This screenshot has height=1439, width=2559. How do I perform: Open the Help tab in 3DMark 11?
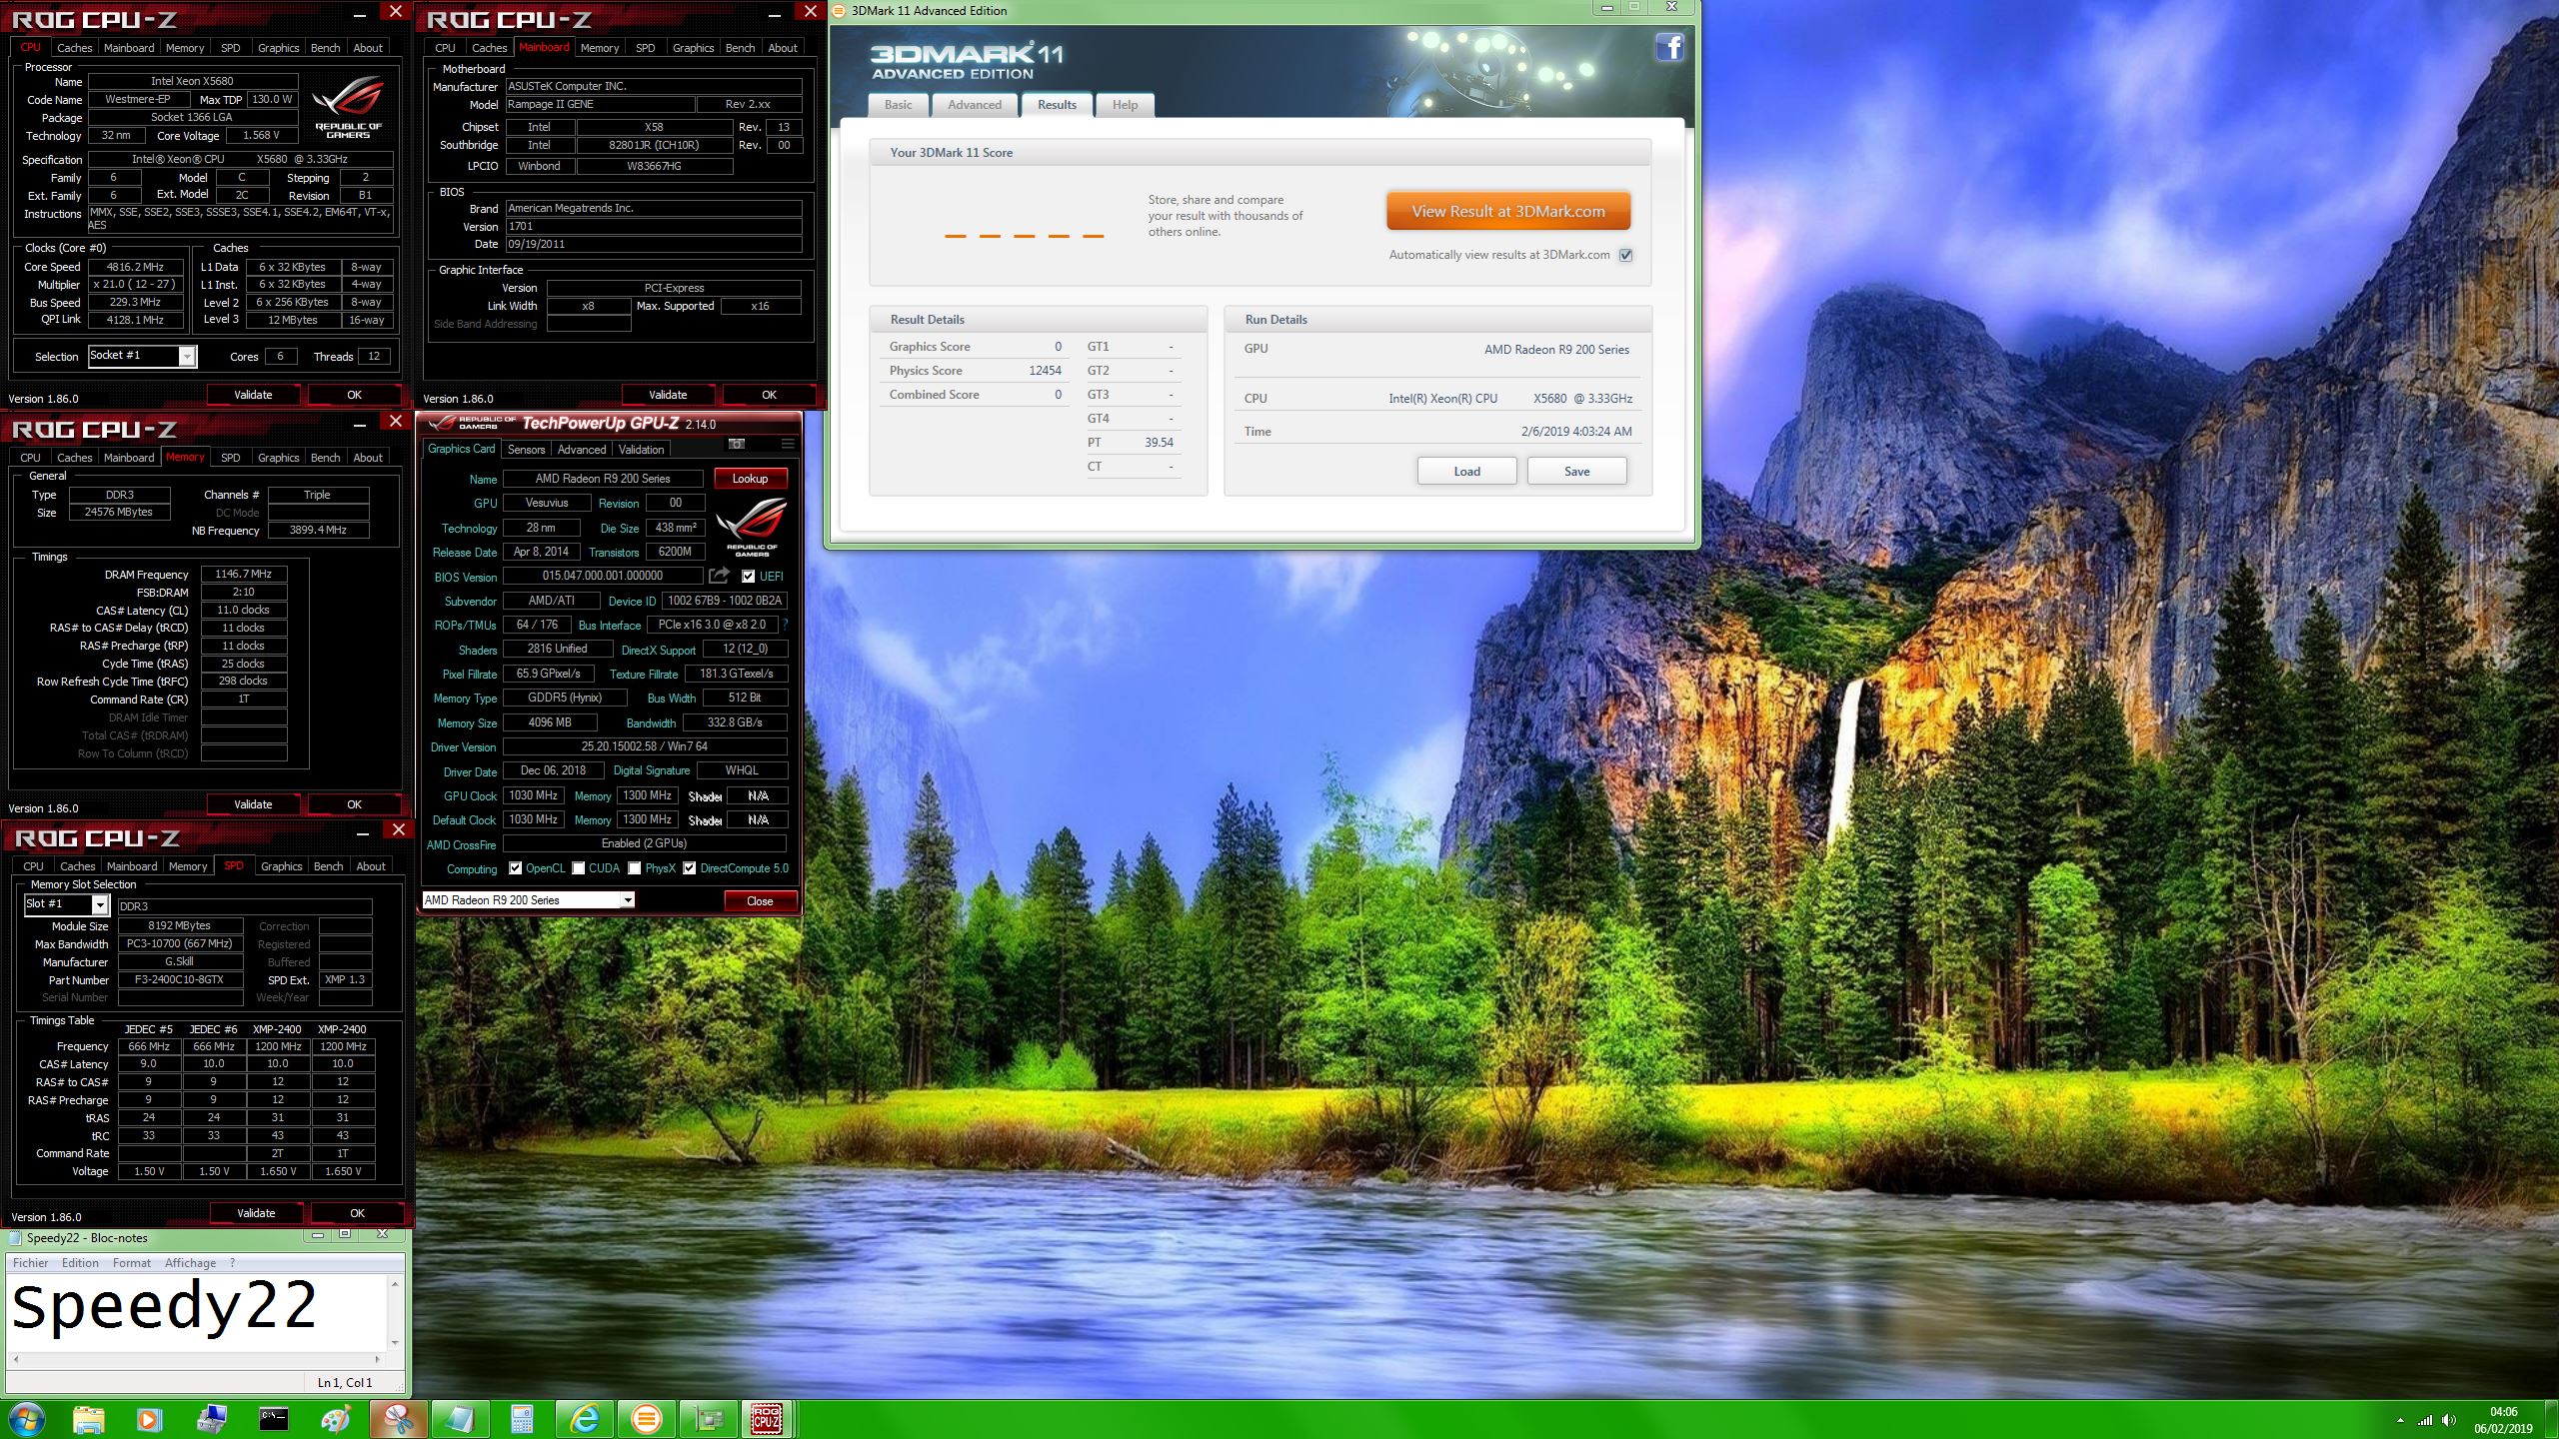(x=1126, y=105)
